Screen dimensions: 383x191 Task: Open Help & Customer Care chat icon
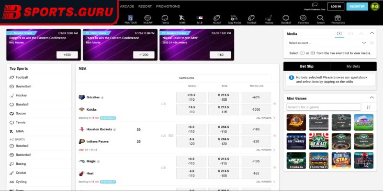tap(315, 6)
